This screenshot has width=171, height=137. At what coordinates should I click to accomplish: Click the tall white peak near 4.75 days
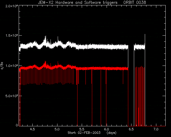tap(45, 39)
